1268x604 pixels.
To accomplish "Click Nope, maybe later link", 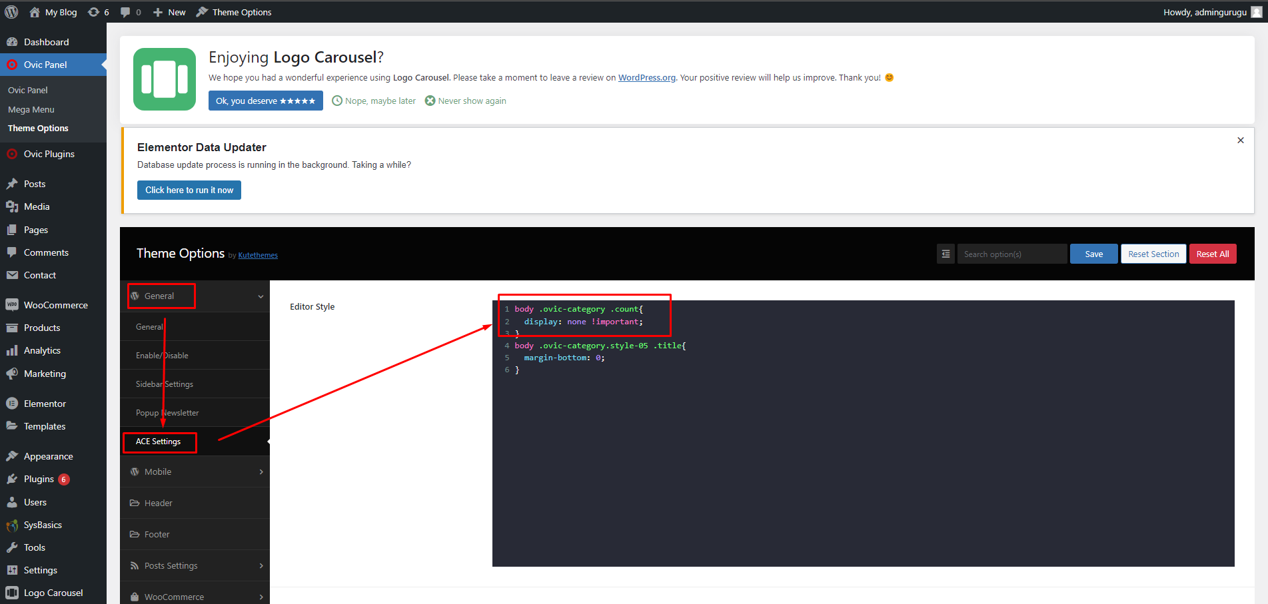I will pyautogui.click(x=374, y=101).
